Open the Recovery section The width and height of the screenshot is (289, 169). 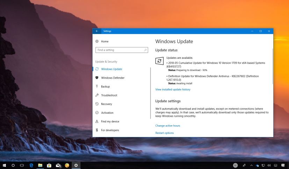(x=106, y=104)
